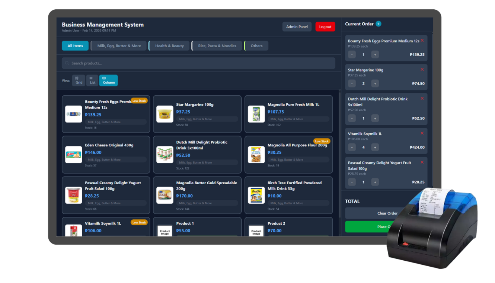
Task: Select the Health & Beauty category tab
Action: coord(169,46)
